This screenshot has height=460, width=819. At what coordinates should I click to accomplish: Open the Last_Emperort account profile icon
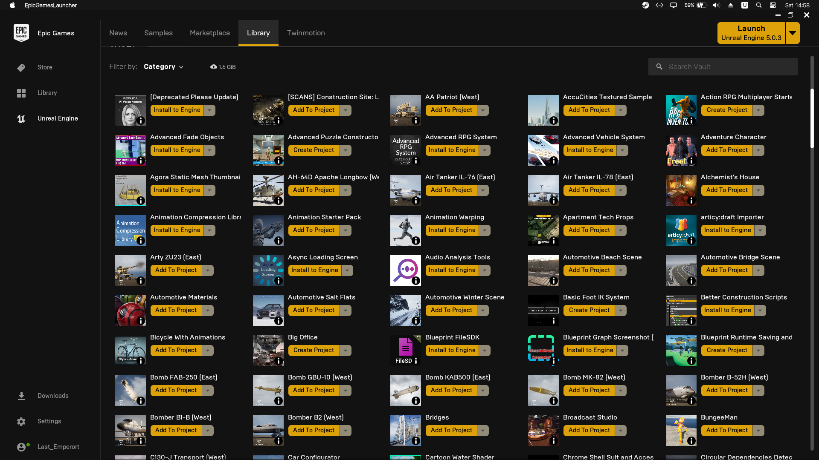tap(21, 447)
